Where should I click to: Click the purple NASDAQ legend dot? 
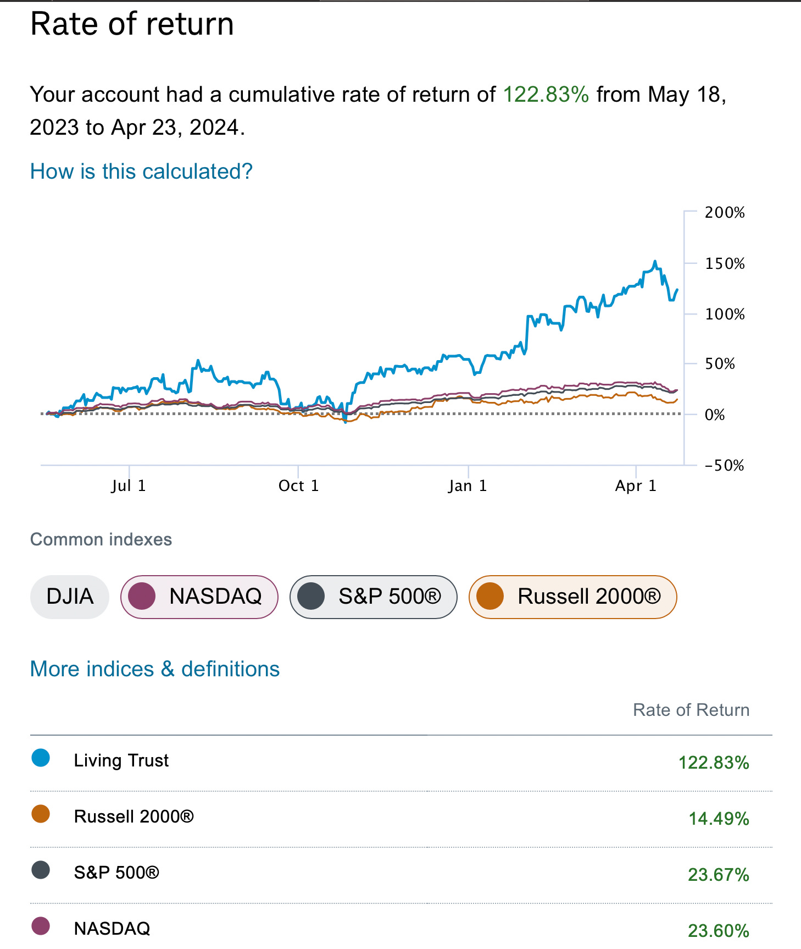tap(41, 926)
